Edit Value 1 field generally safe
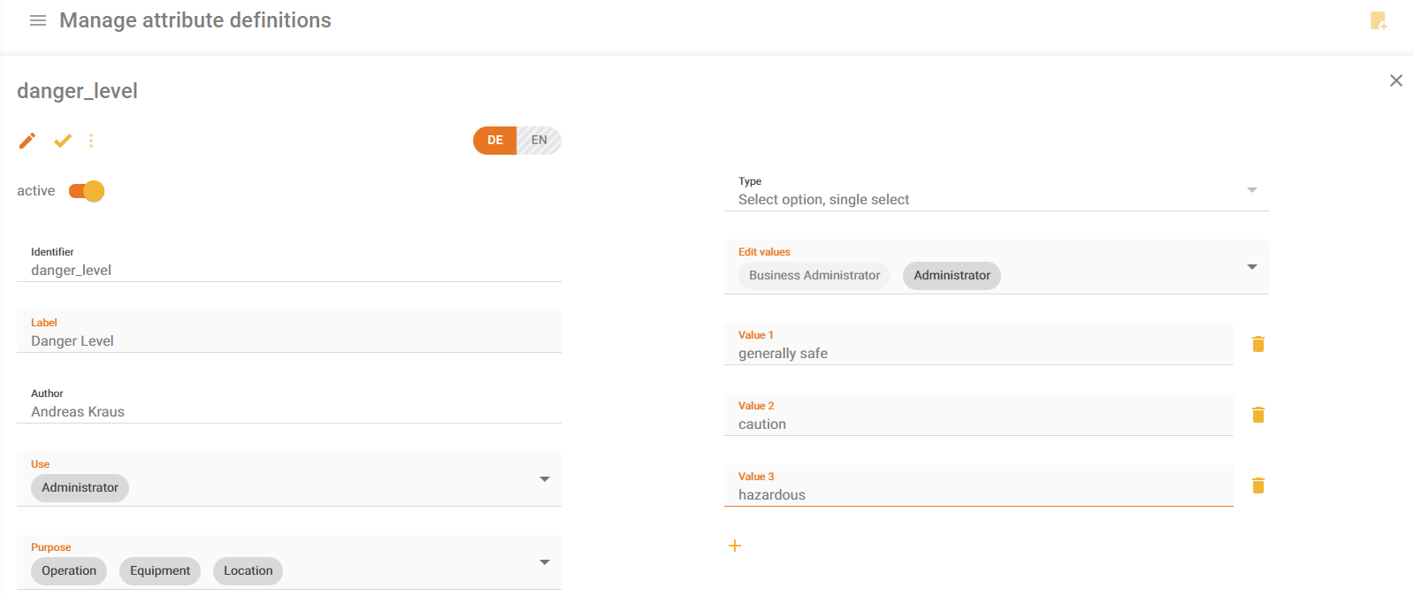 pos(979,344)
